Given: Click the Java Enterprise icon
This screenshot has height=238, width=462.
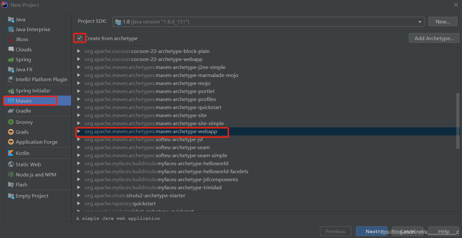Looking at the screenshot, I should click(11, 30).
